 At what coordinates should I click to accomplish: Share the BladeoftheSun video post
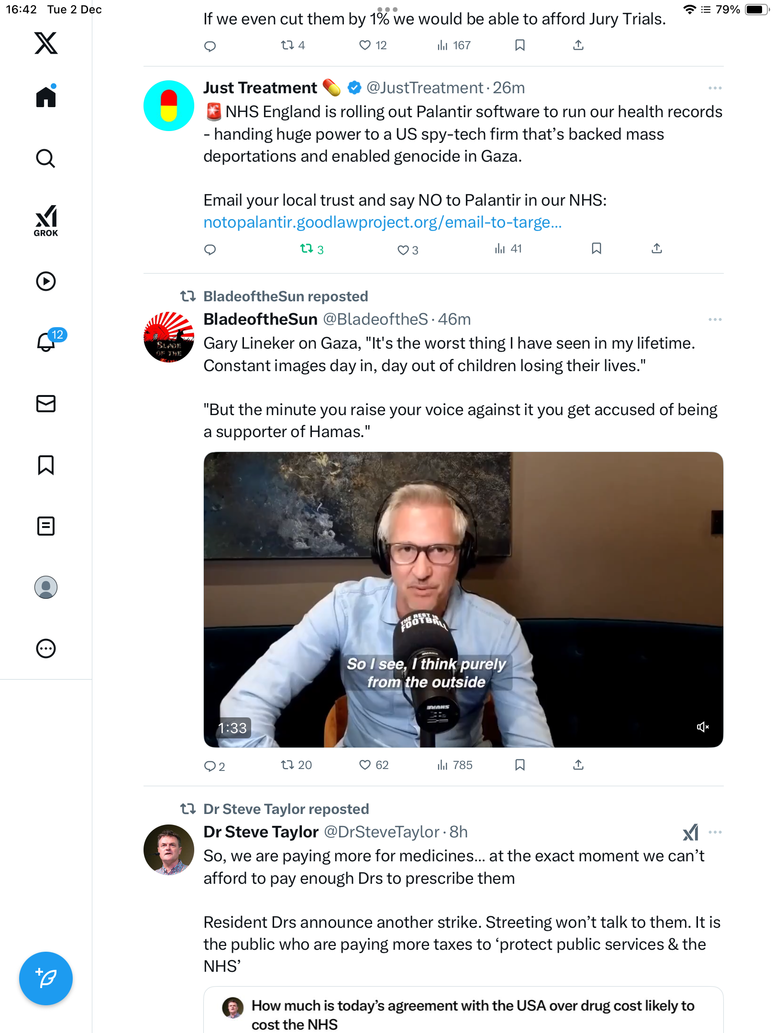click(578, 765)
